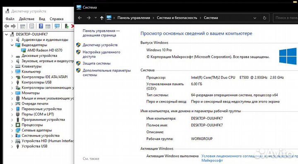Collapse the Видеоадаптеры category
The image size is (298, 164).
[12, 45]
